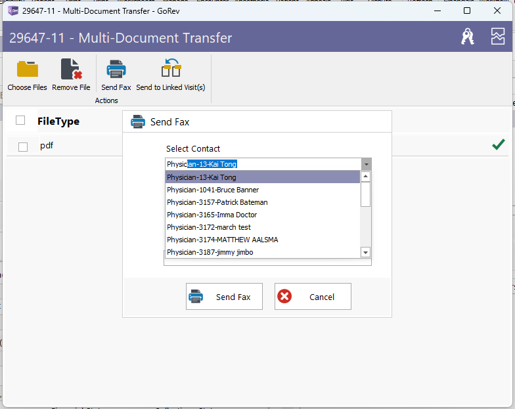Image resolution: width=515 pixels, height=409 pixels.
Task: Select Physician-1041-Bruce Banner from list
Action: pyautogui.click(x=213, y=190)
